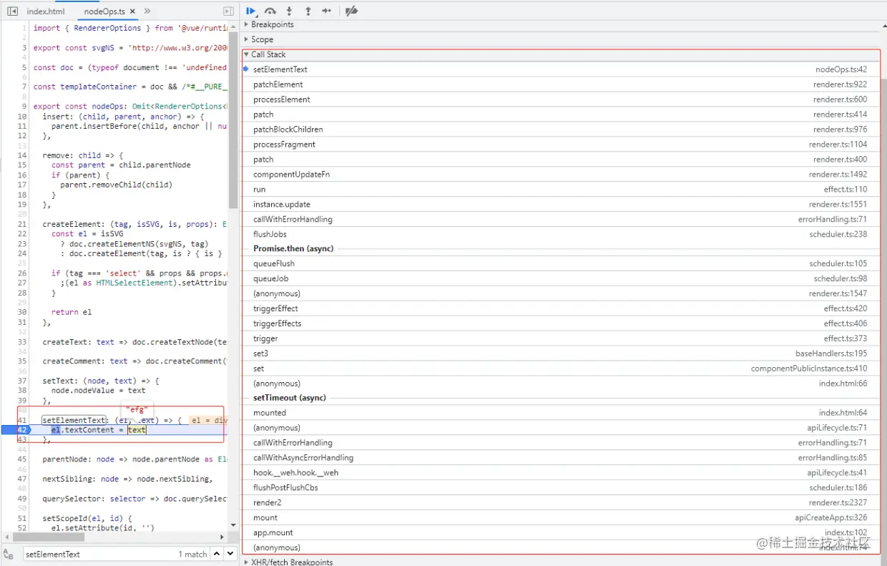887x566 pixels.
Task: Switch to the nodeOps.ts tab
Action: pyautogui.click(x=104, y=11)
